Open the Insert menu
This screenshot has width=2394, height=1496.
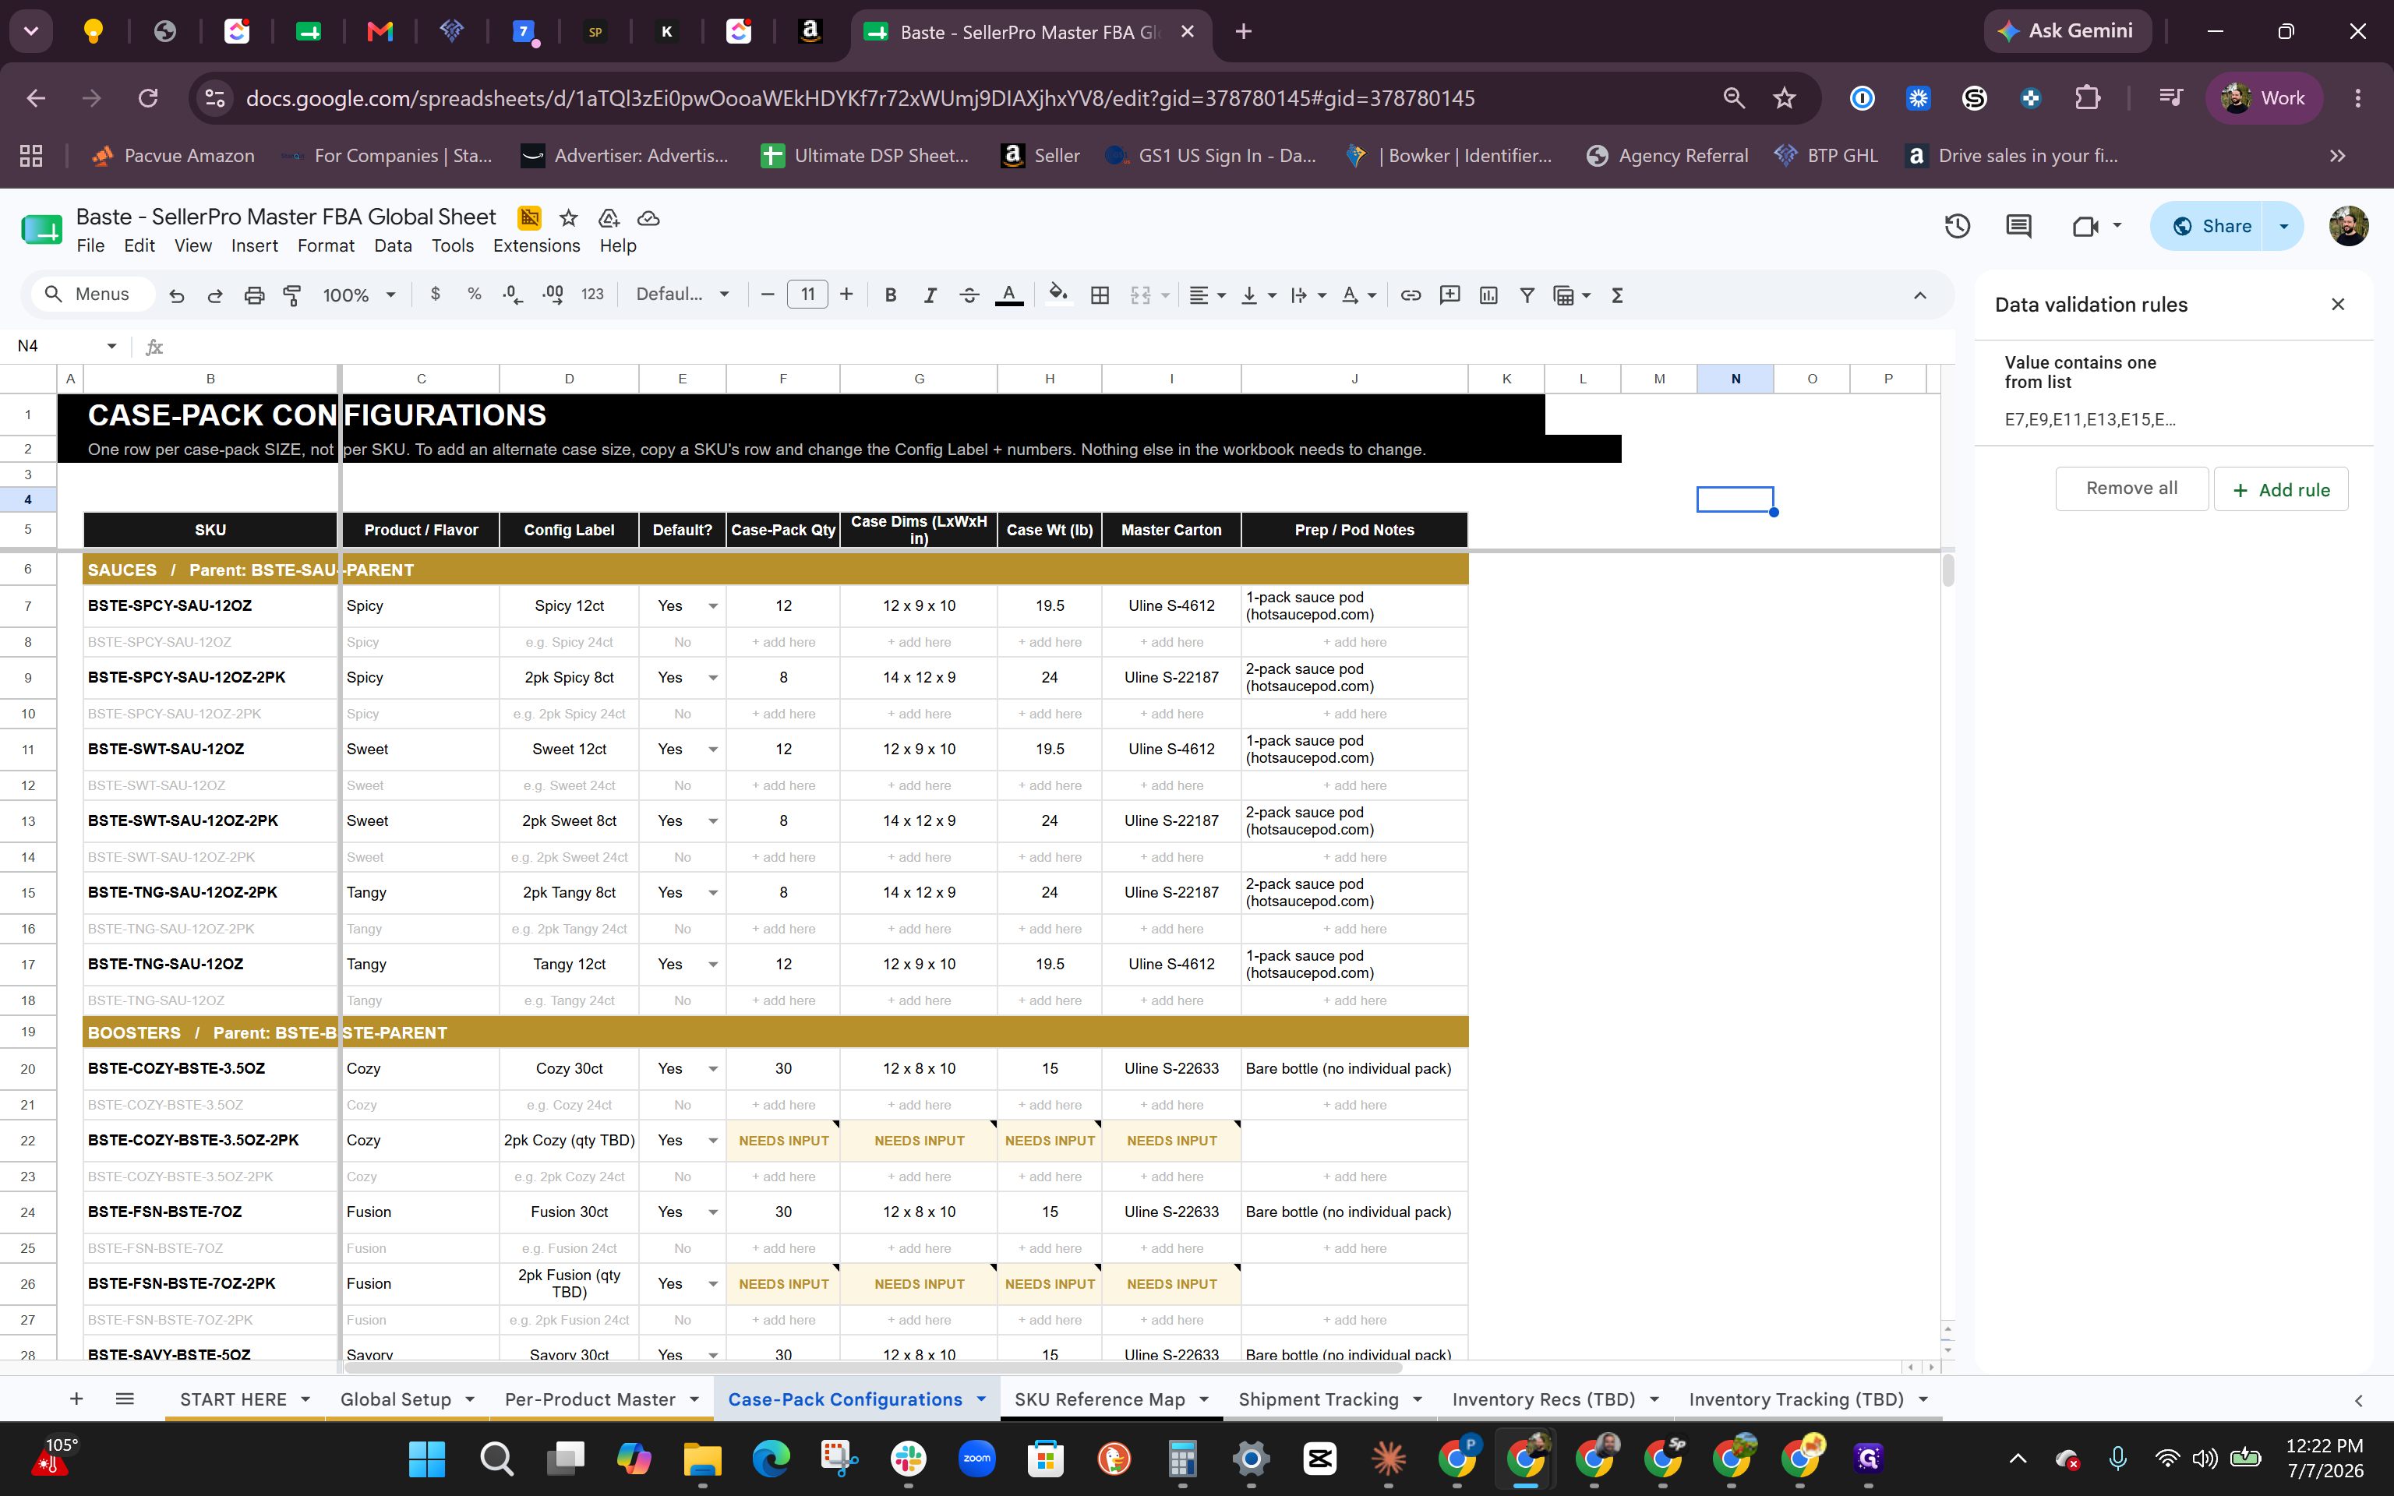tap(254, 246)
